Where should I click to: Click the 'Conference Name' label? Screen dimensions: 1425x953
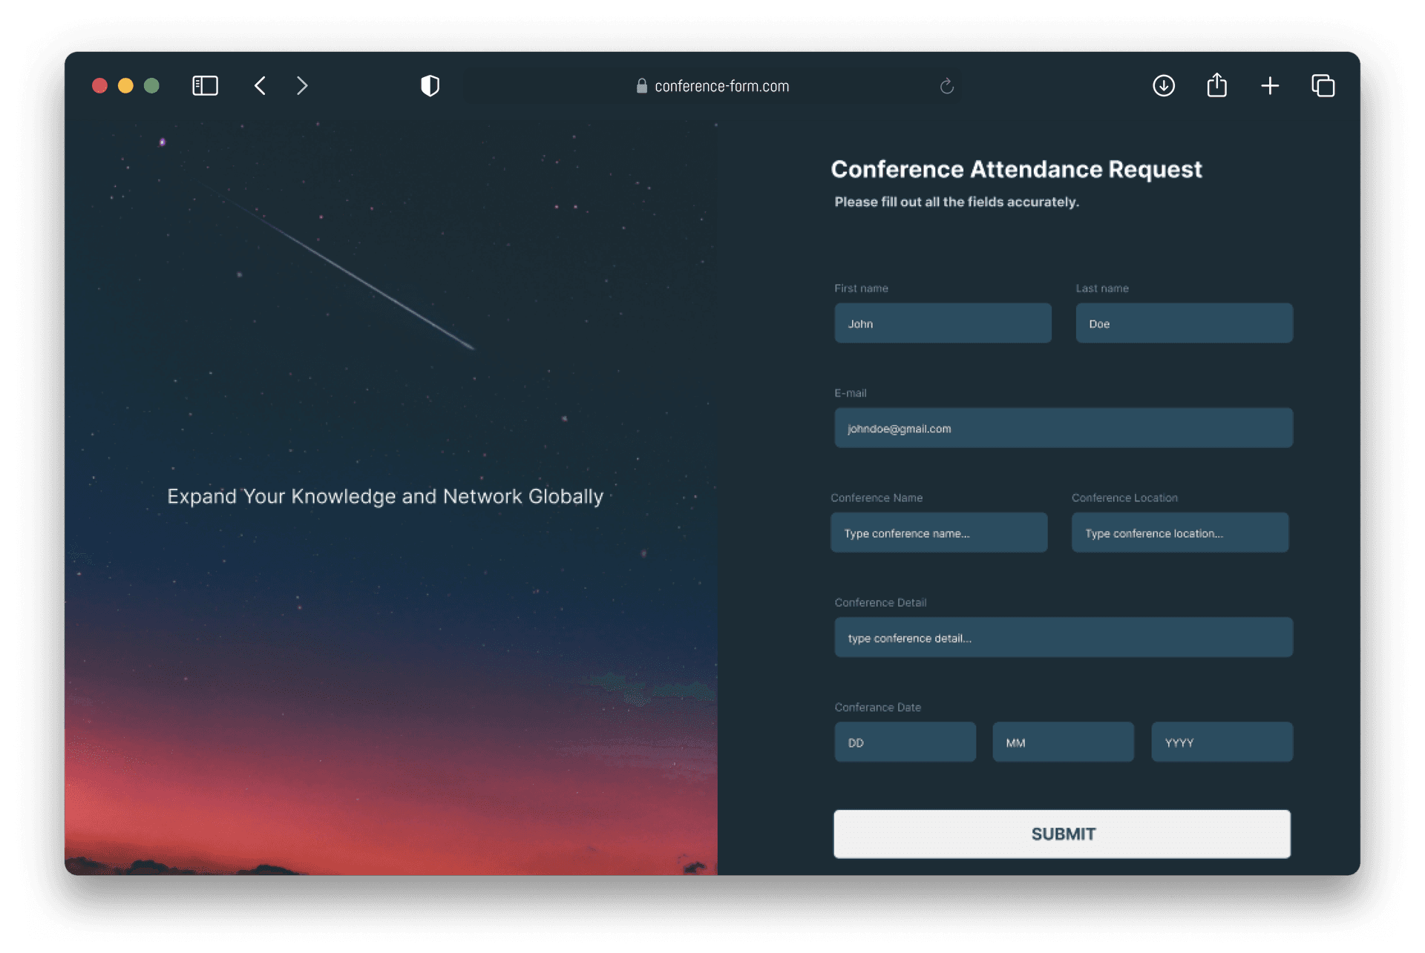877,498
